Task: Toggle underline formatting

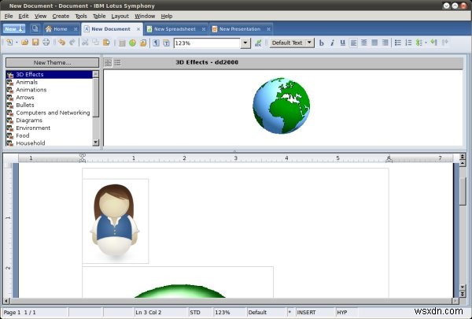Action: (x=342, y=43)
